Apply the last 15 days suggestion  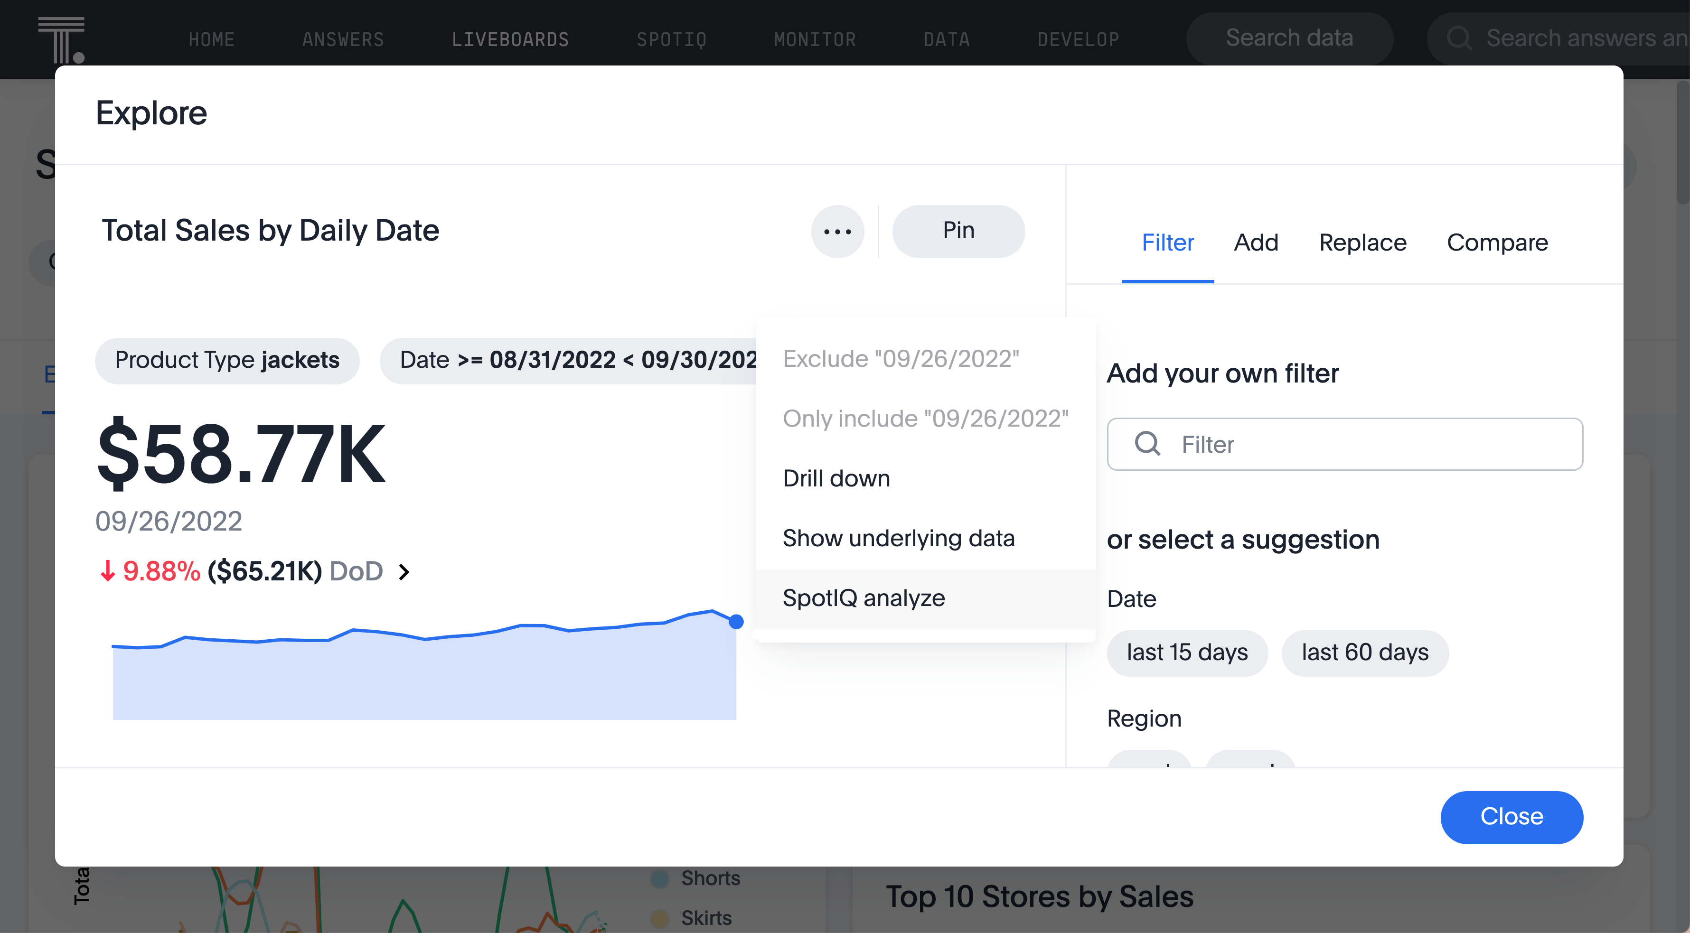1187,653
